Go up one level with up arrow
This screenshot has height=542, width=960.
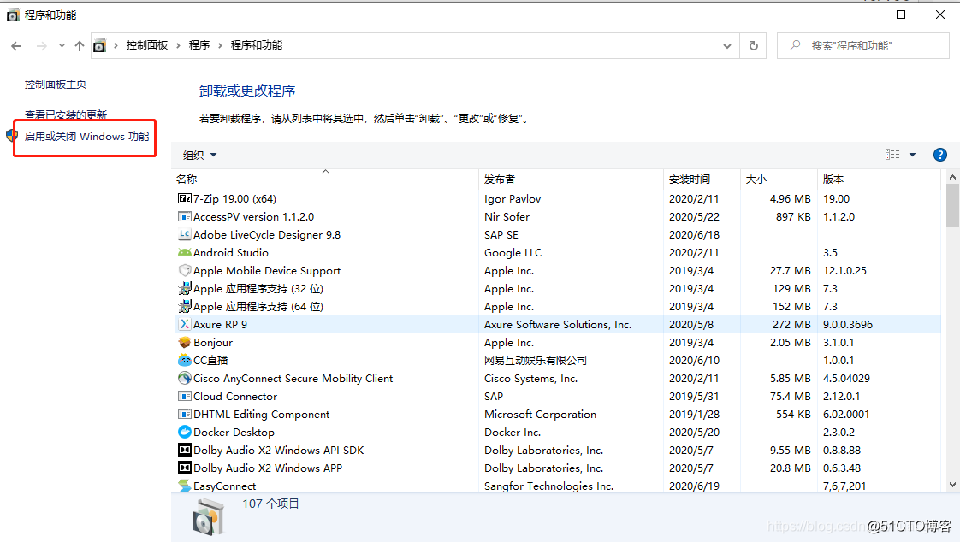click(80, 46)
